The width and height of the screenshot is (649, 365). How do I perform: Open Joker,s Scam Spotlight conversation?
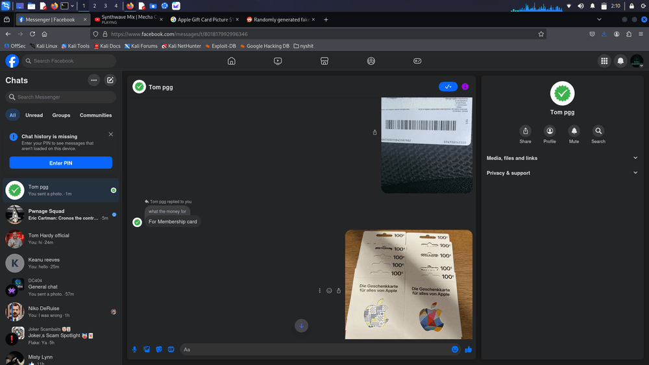point(61,336)
